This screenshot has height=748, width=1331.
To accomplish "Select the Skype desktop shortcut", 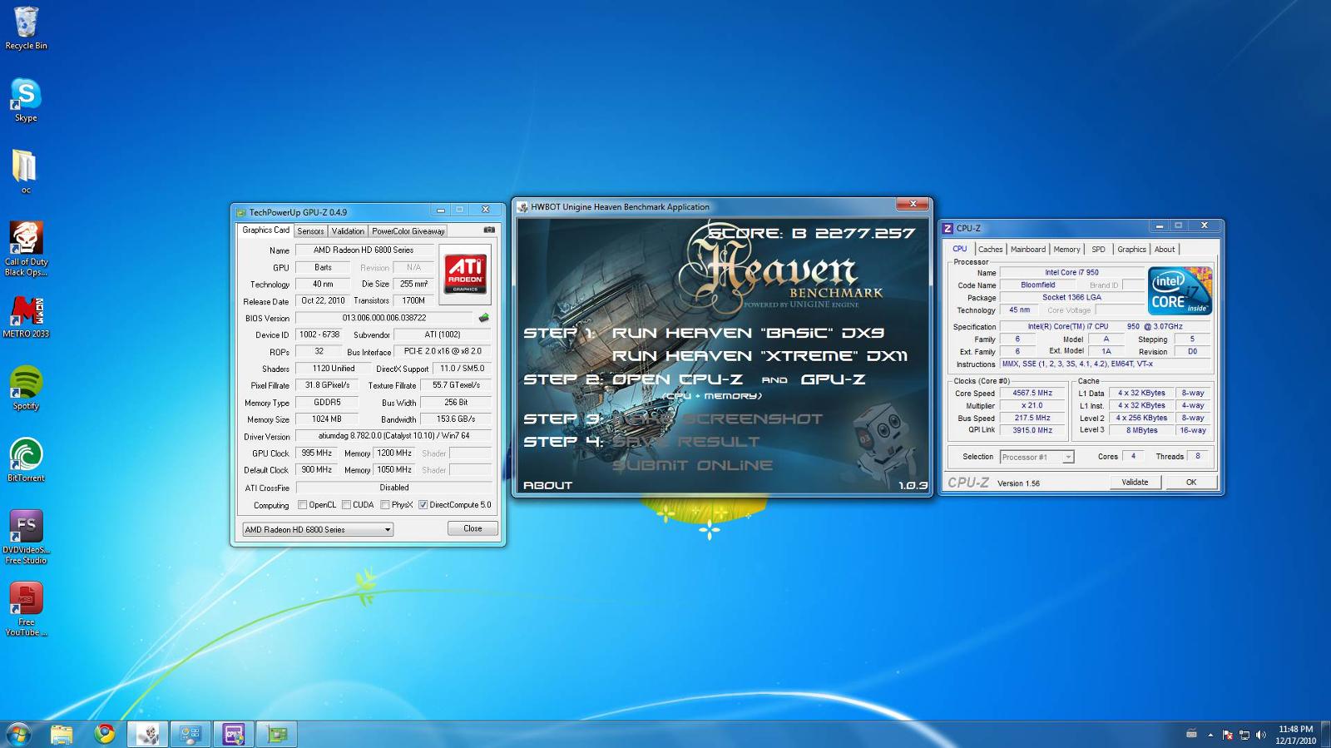I will [x=26, y=100].
